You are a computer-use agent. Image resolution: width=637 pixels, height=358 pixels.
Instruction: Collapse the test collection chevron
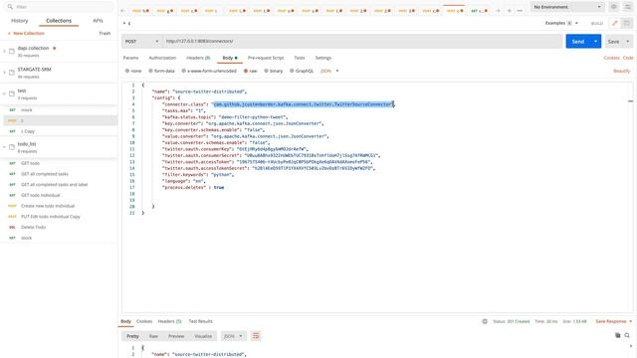(x=4, y=93)
